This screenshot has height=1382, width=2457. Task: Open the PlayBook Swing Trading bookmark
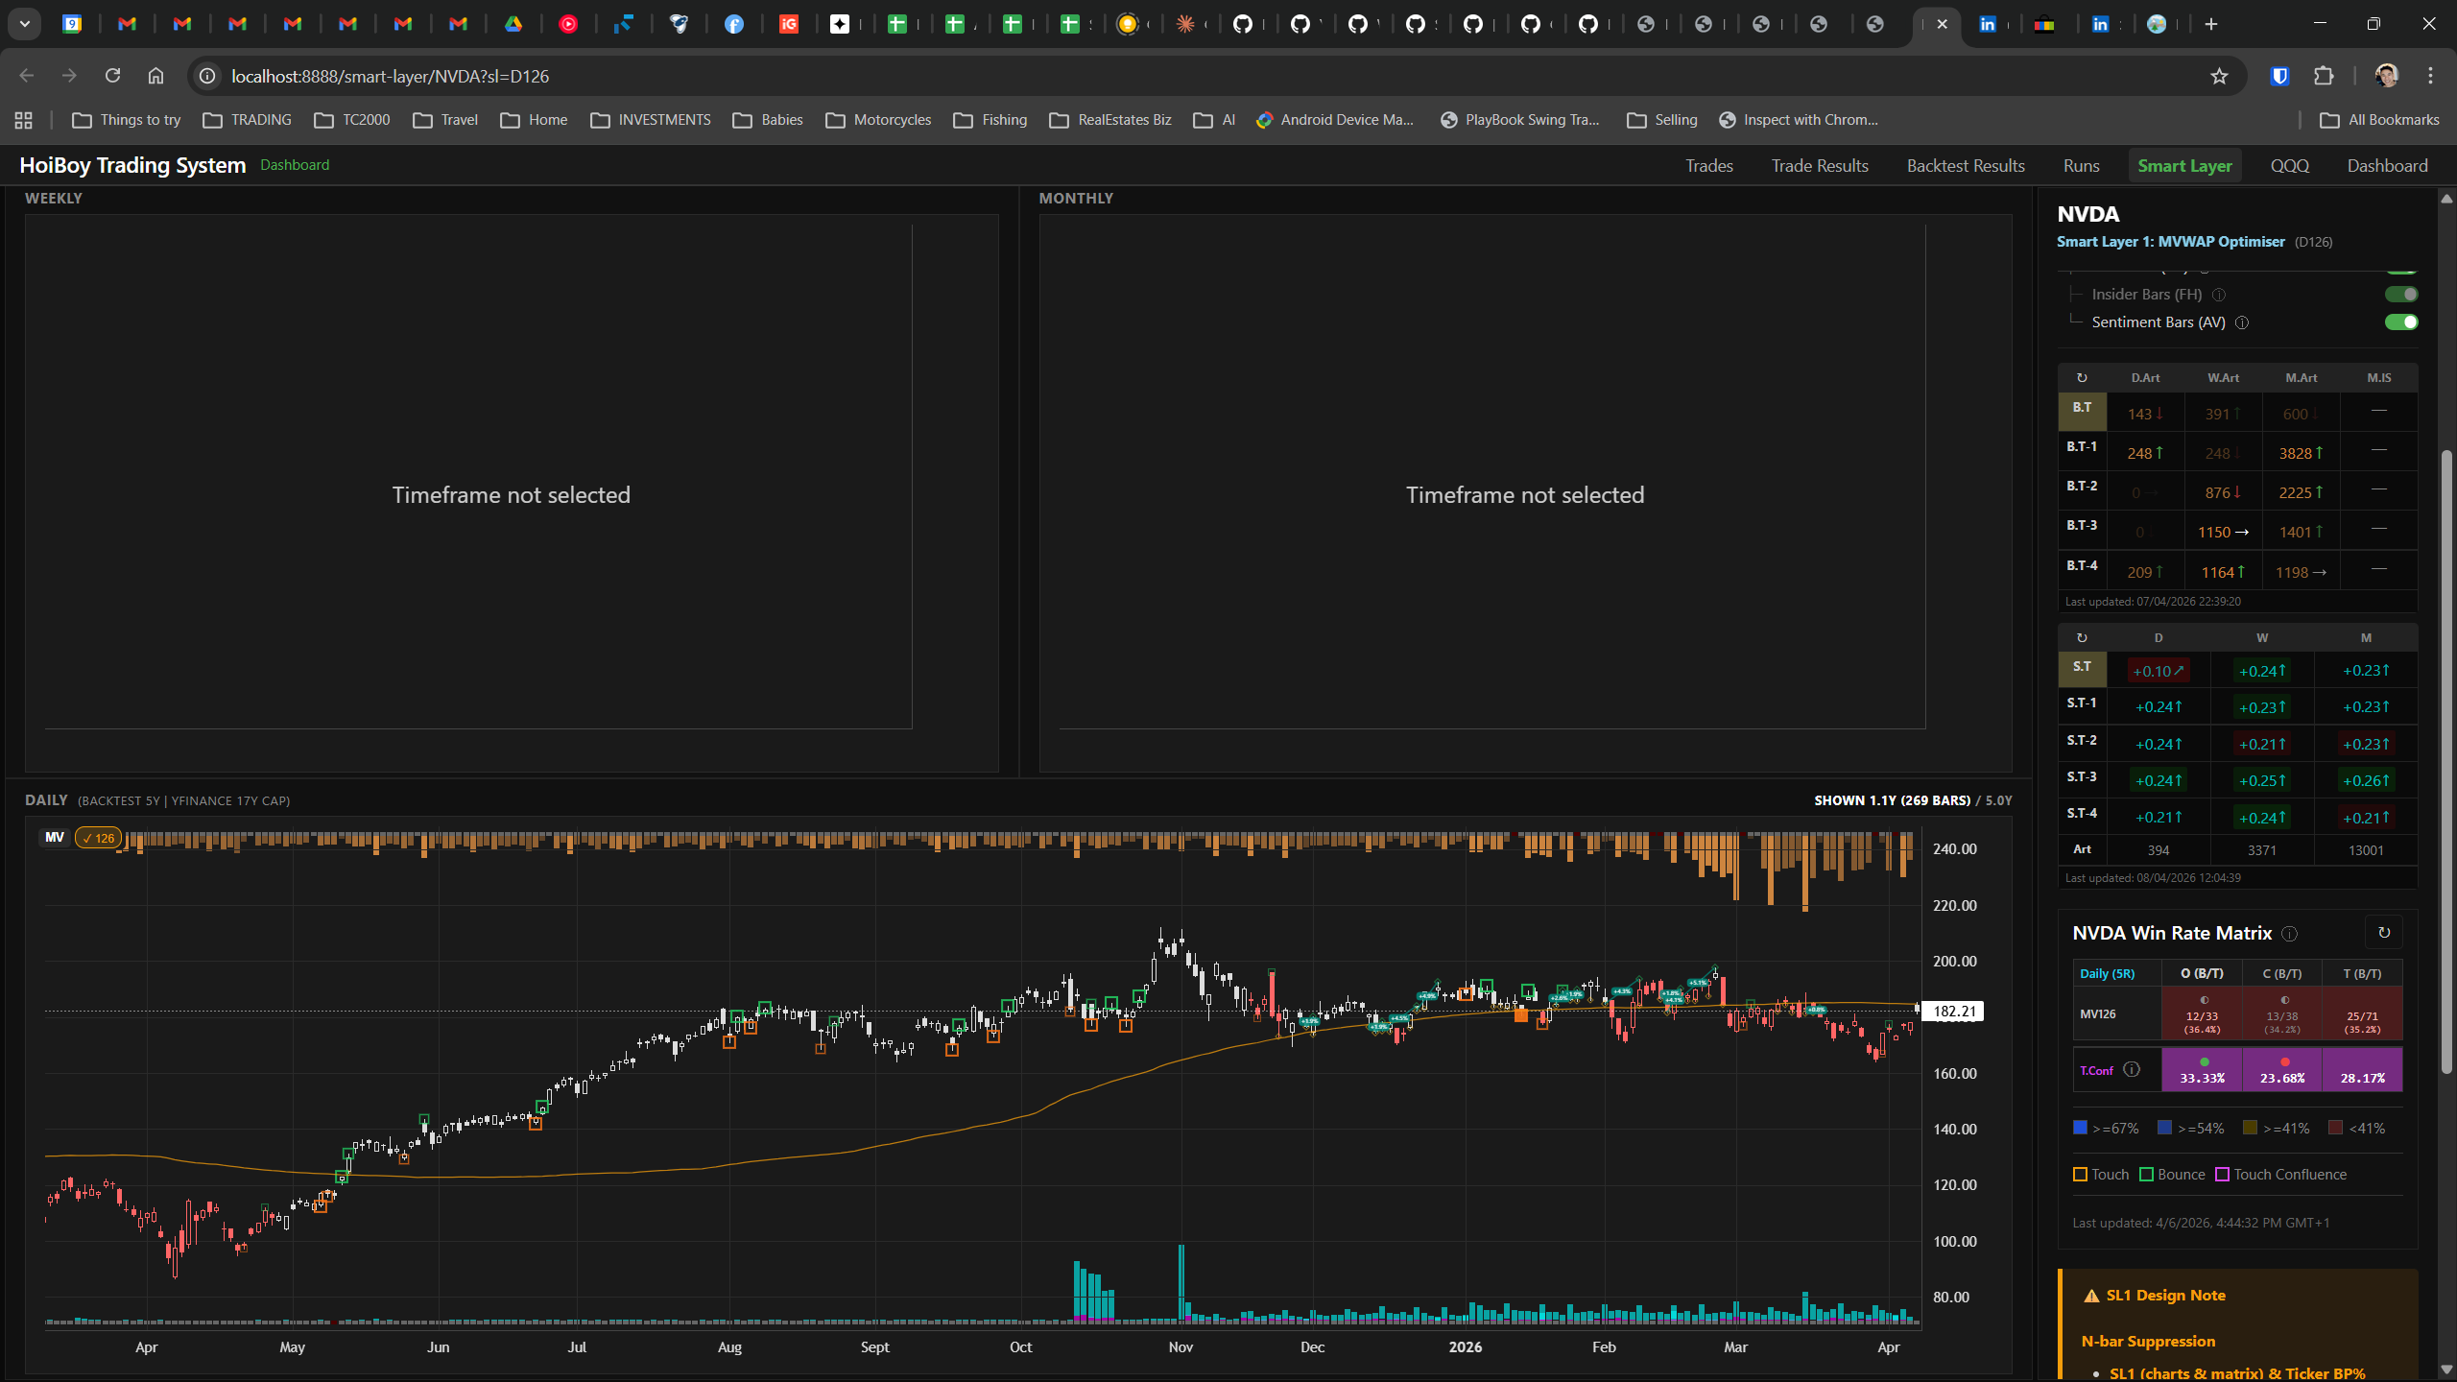[x=1520, y=120]
